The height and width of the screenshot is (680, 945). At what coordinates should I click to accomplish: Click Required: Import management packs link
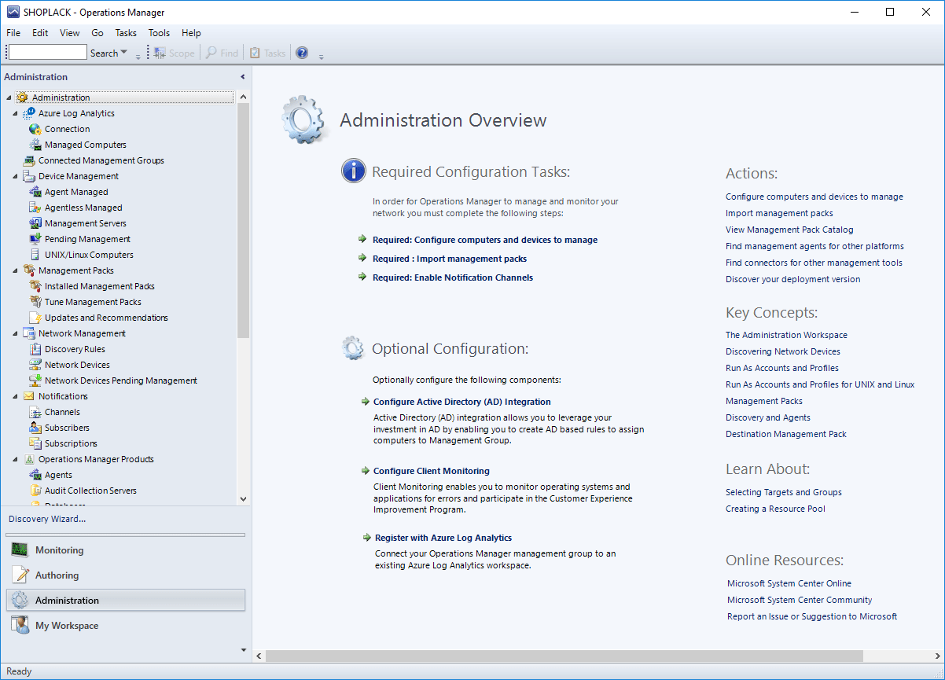coord(450,259)
